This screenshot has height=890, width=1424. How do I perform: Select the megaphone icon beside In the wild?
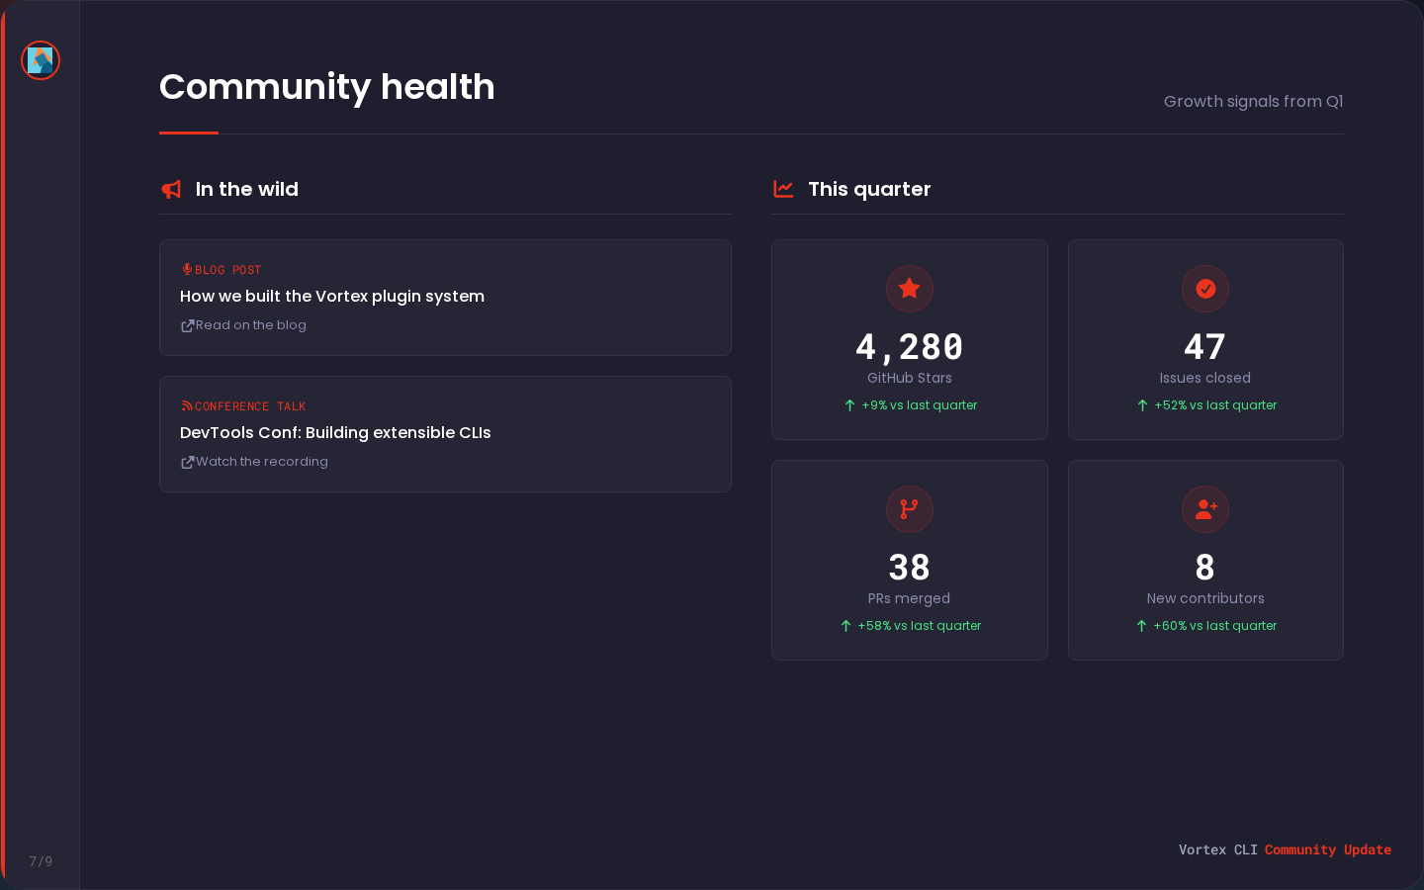tap(170, 189)
